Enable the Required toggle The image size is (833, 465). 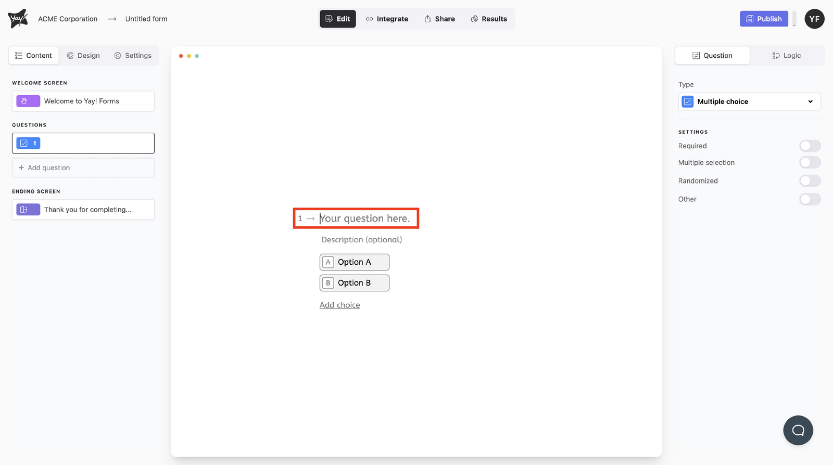(x=810, y=146)
